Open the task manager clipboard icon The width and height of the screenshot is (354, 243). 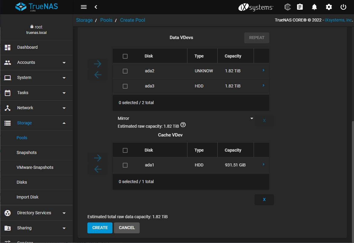(300, 7)
